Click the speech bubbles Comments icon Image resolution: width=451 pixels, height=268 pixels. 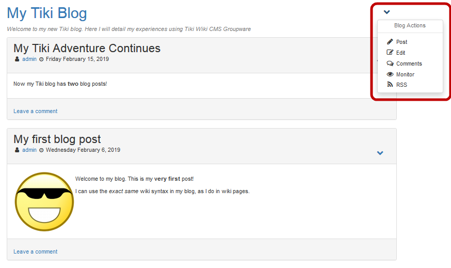[390, 64]
